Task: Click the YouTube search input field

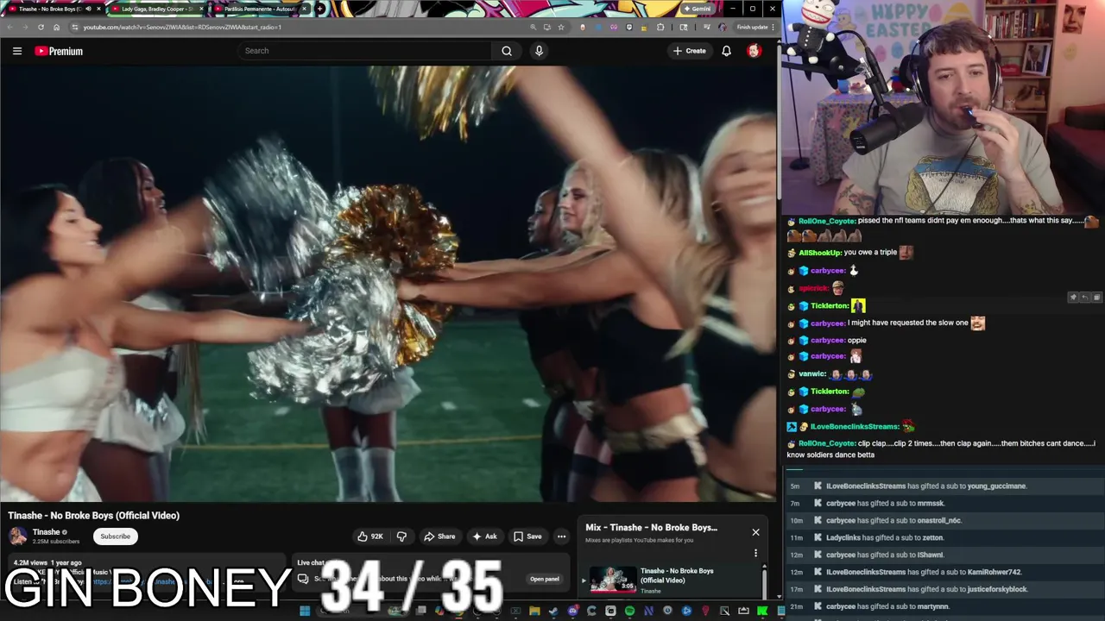Action: point(367,51)
